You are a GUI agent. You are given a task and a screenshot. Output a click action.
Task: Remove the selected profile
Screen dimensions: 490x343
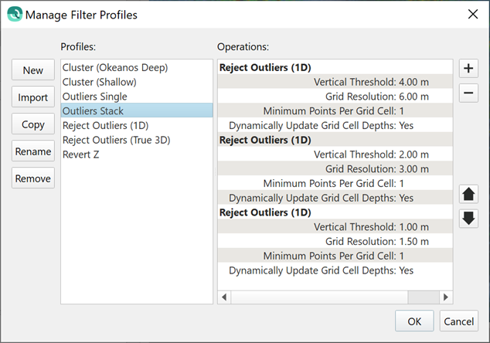(x=33, y=178)
